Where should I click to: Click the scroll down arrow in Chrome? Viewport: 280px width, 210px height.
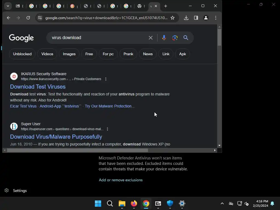219,145
